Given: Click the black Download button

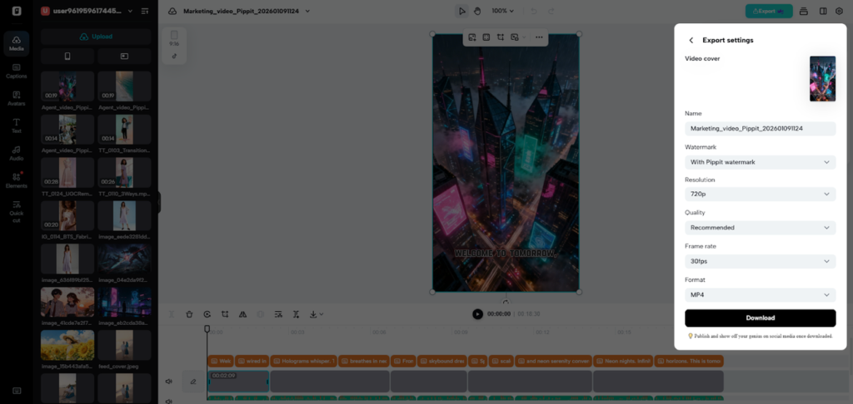Looking at the screenshot, I should pyautogui.click(x=760, y=318).
